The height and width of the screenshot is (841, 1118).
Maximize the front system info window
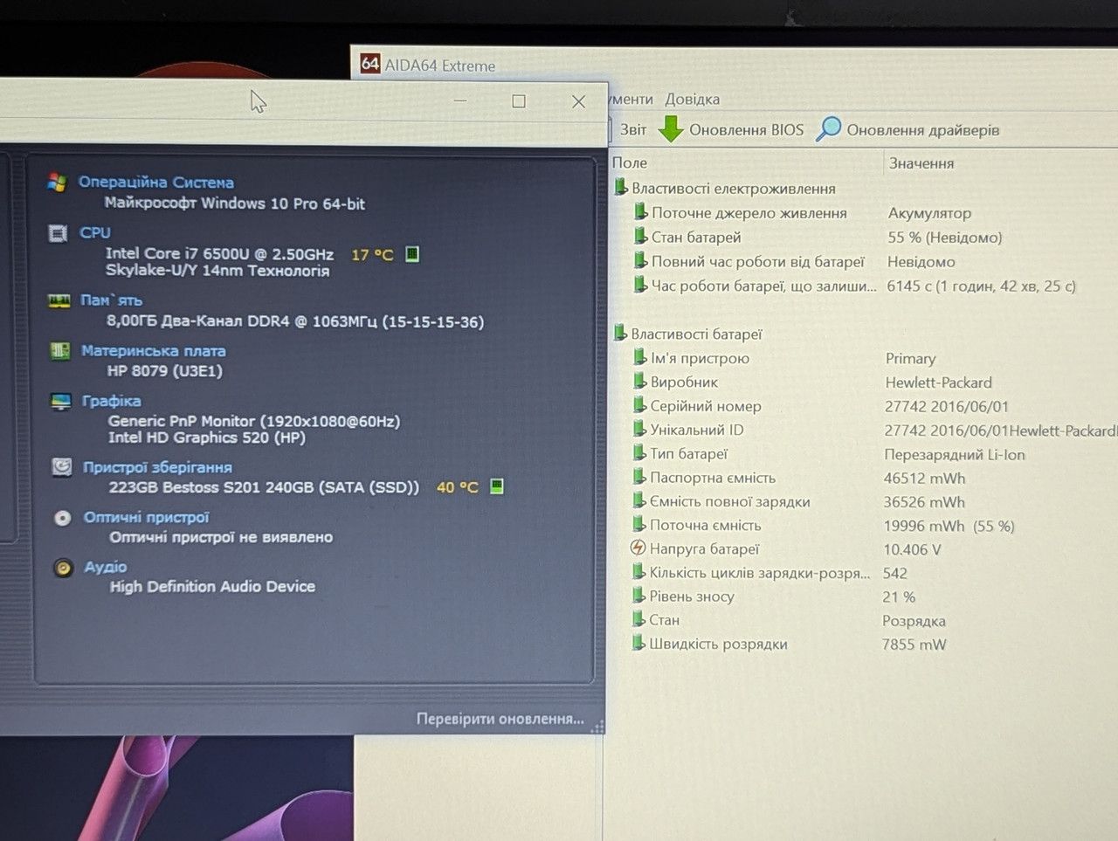tap(519, 101)
